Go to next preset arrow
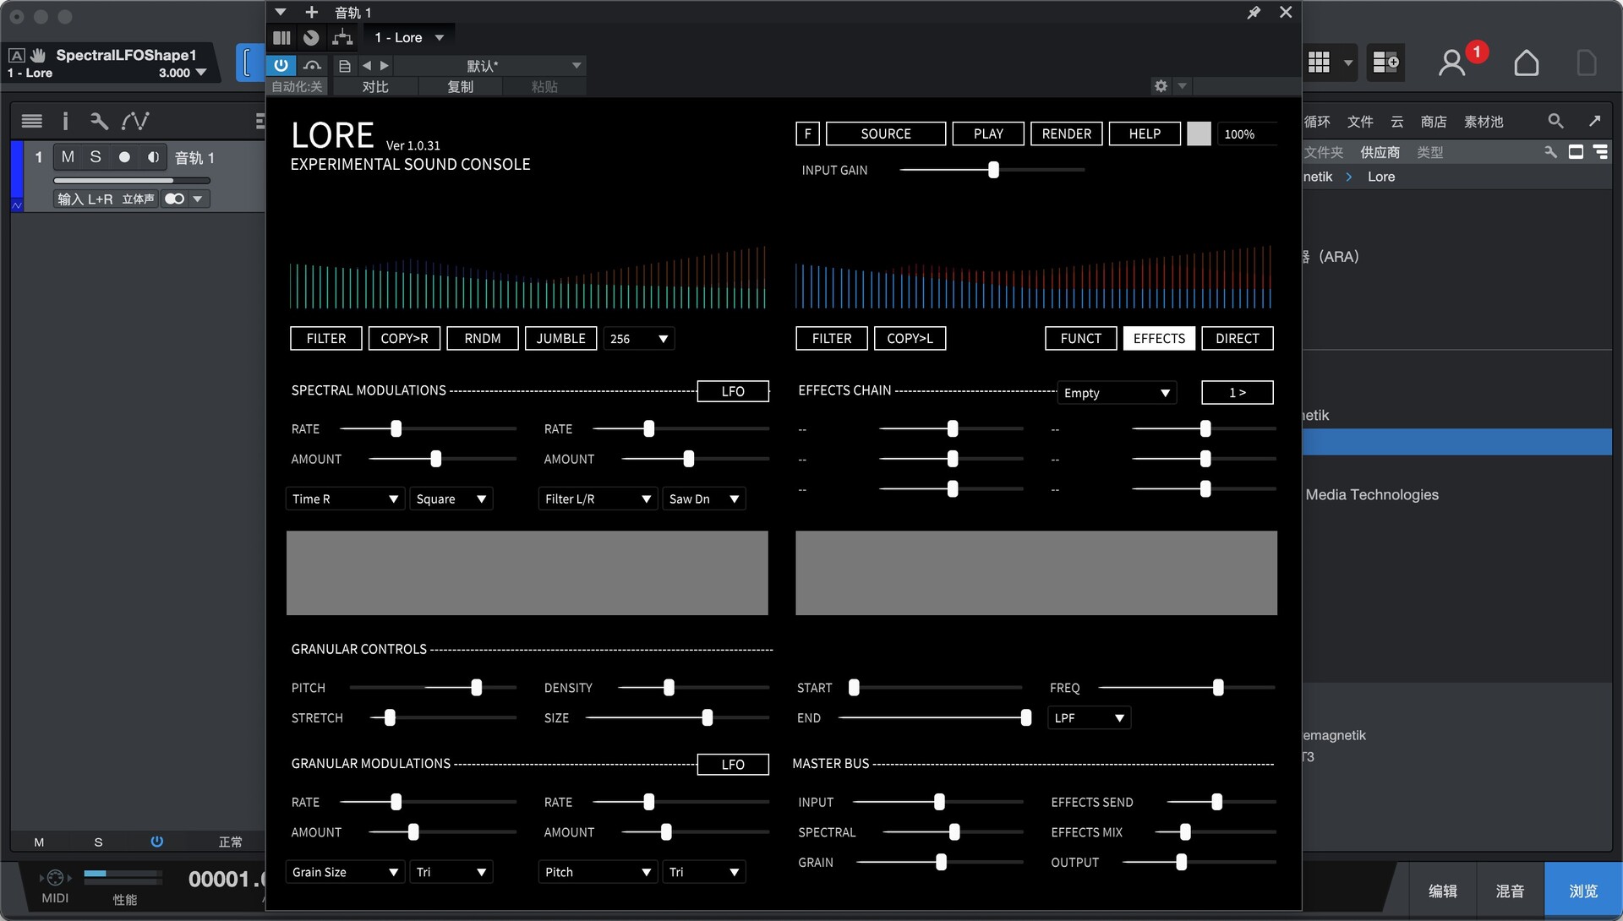 tap(385, 65)
